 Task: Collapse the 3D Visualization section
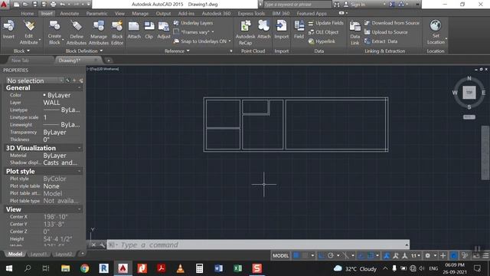79,148
